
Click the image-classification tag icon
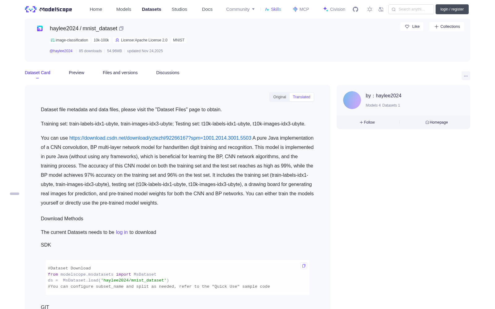[x=53, y=40]
